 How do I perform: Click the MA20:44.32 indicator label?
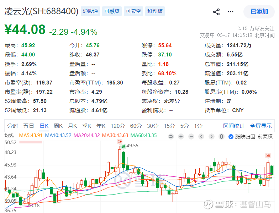87,136
